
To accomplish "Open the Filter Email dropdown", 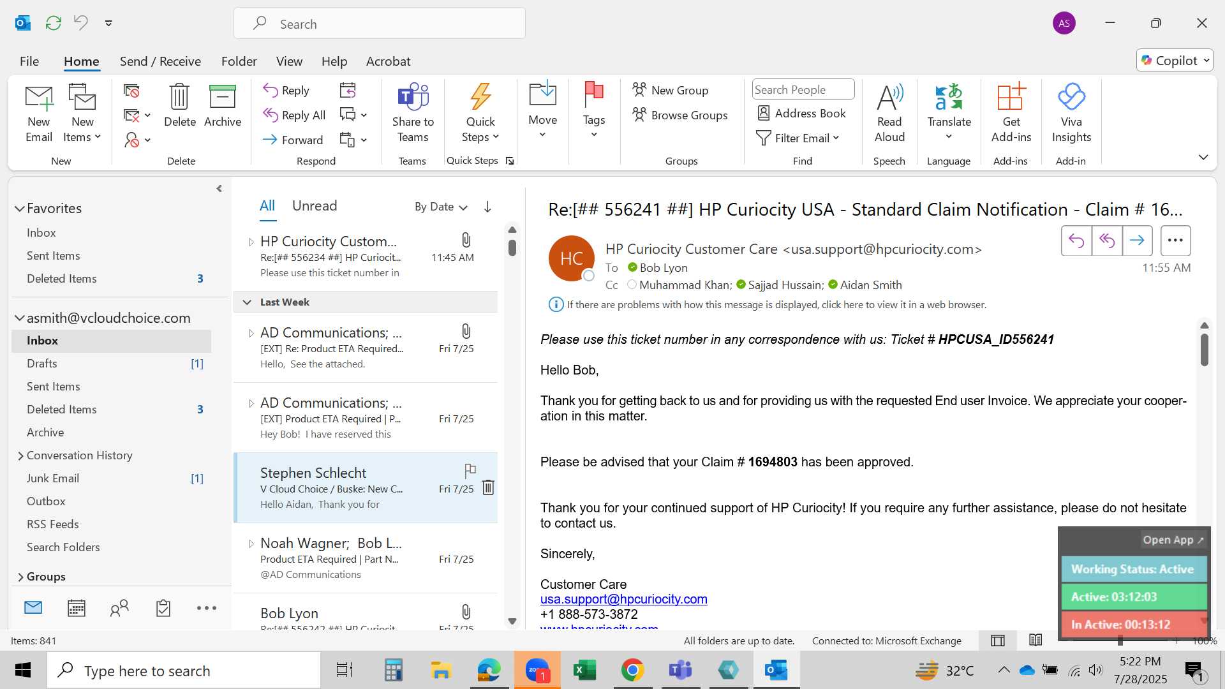I will click(x=798, y=138).
